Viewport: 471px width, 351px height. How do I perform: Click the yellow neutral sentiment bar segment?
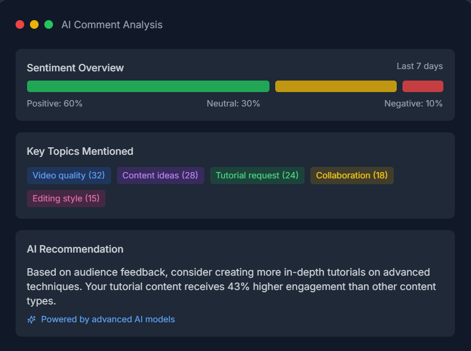[336, 86]
